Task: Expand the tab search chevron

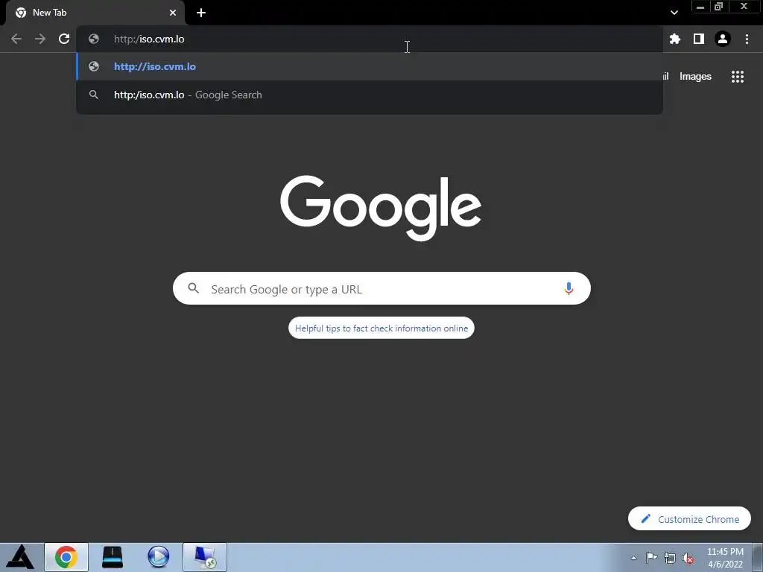Action: [674, 13]
